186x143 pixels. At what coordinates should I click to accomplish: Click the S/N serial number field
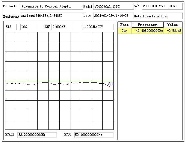pyautogui.click(x=162, y=6)
